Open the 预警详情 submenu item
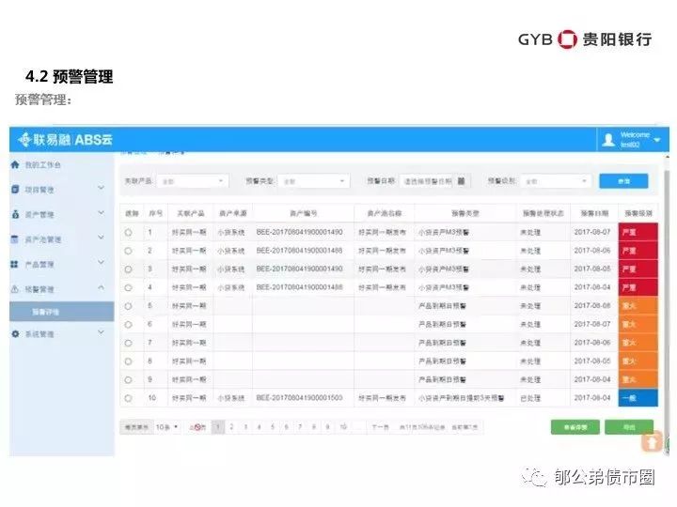This screenshot has width=677, height=507. pyautogui.click(x=45, y=311)
